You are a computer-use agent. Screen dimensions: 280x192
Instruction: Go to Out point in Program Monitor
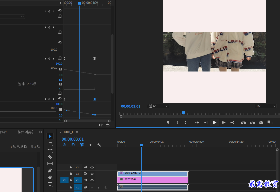(232, 123)
